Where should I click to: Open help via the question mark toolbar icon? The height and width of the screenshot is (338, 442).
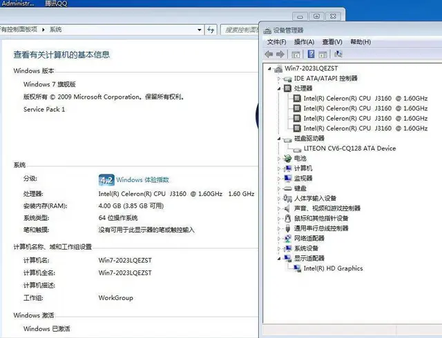point(311,54)
